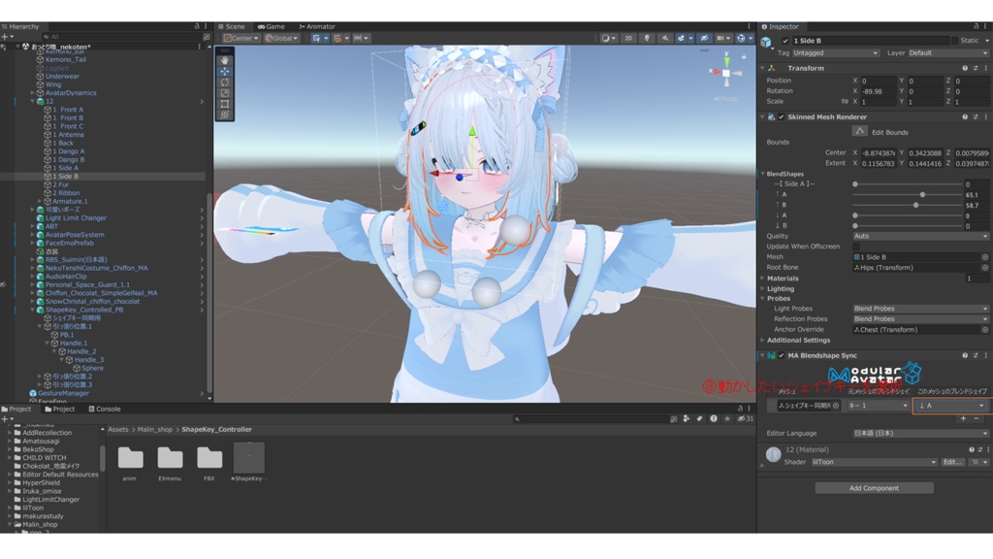Open the lilToon Shader dropdown
993x559 pixels.
[x=874, y=462]
